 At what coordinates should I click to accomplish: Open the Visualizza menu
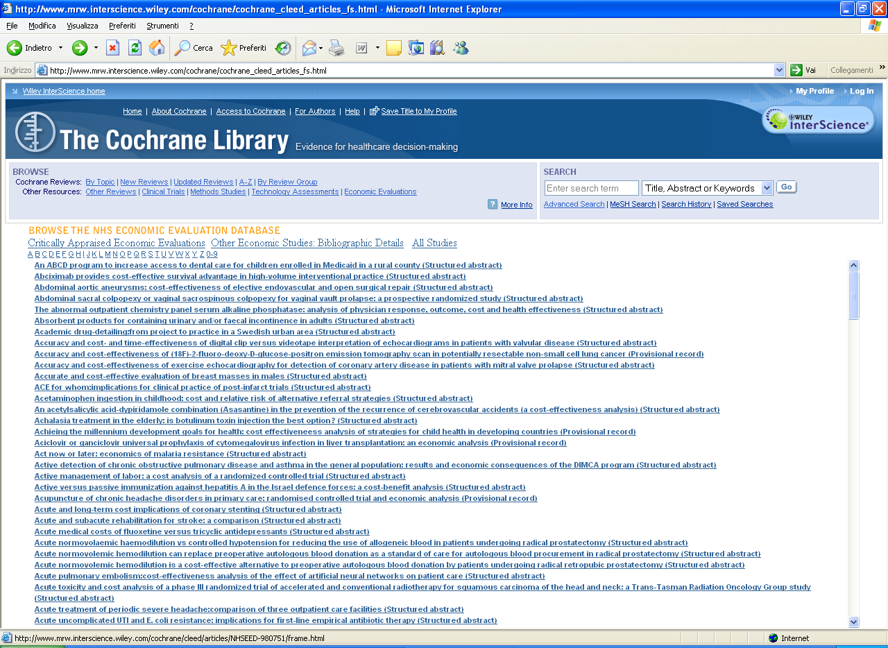tap(83, 26)
